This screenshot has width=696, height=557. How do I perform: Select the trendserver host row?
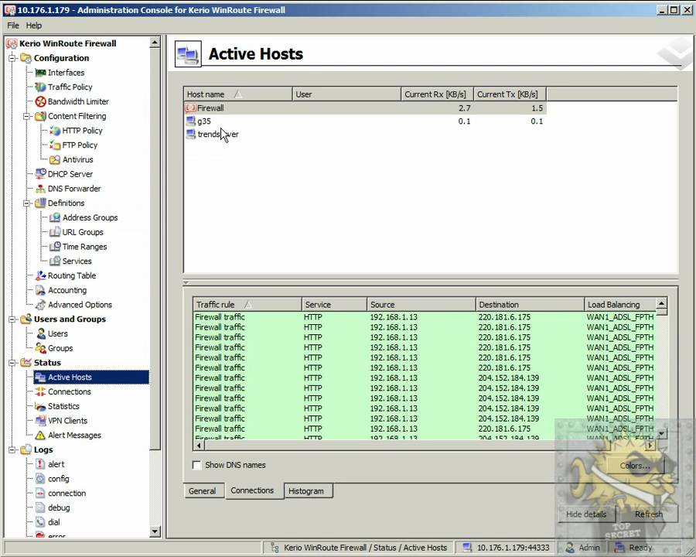(x=364, y=134)
